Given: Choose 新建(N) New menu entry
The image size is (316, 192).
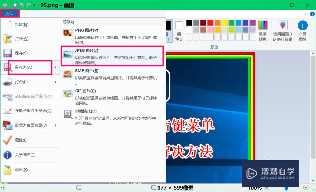Looking at the screenshot, I should 30,24.
